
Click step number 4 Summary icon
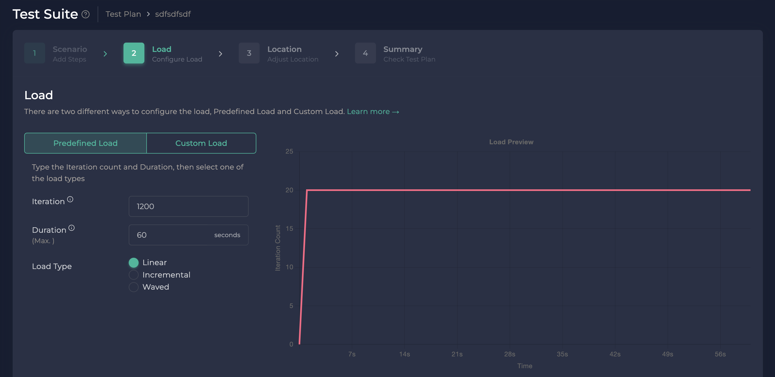[365, 53]
